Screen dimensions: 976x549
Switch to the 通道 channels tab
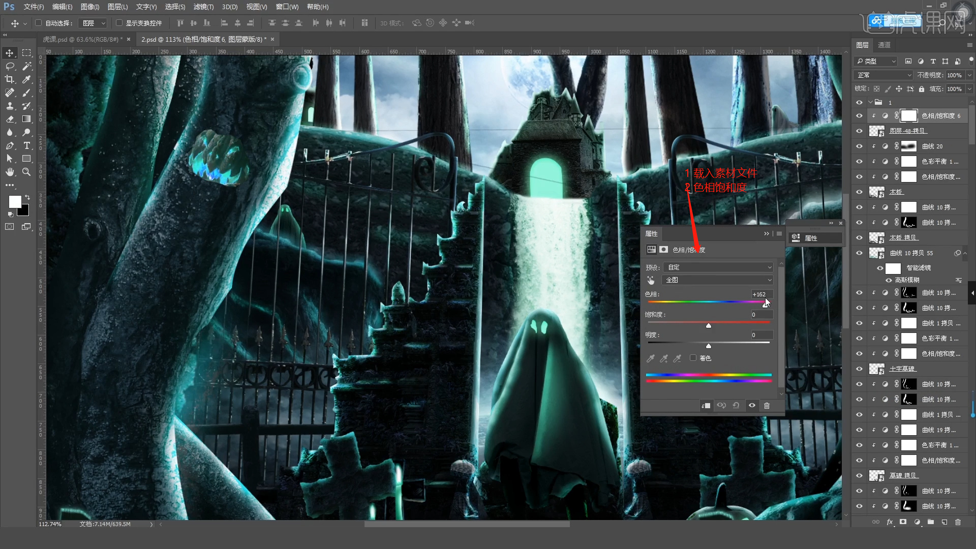[x=884, y=45]
